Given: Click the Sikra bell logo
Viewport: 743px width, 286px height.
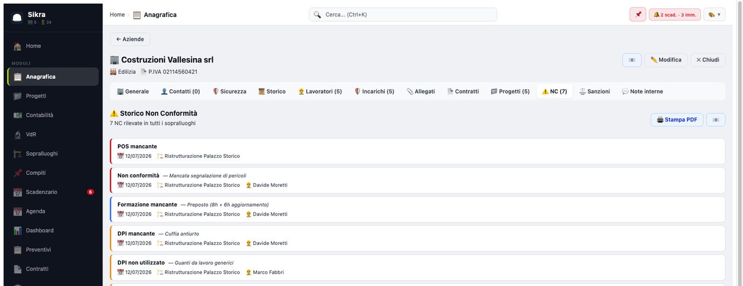Looking at the screenshot, I should pyautogui.click(x=18, y=17).
